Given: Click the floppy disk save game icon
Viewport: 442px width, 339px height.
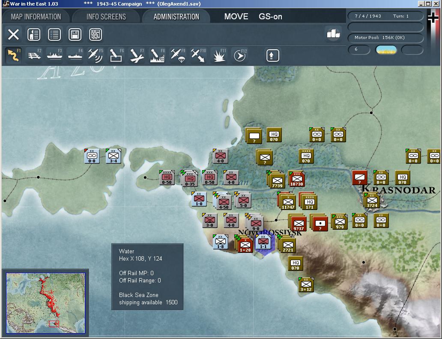Looking at the screenshot, I should pos(75,34).
